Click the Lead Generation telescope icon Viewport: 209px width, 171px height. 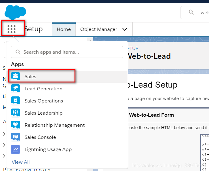(x=15, y=89)
